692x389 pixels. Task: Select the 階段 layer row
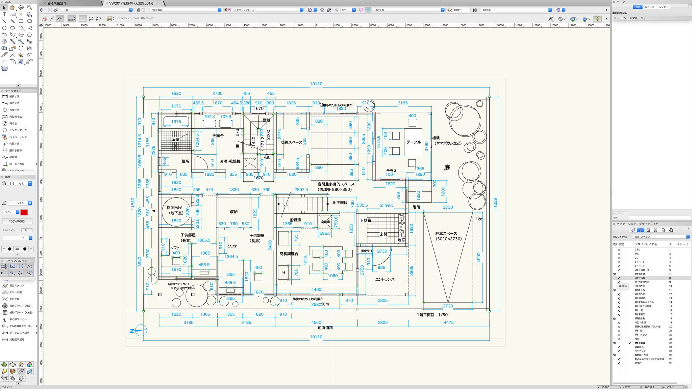click(637, 339)
